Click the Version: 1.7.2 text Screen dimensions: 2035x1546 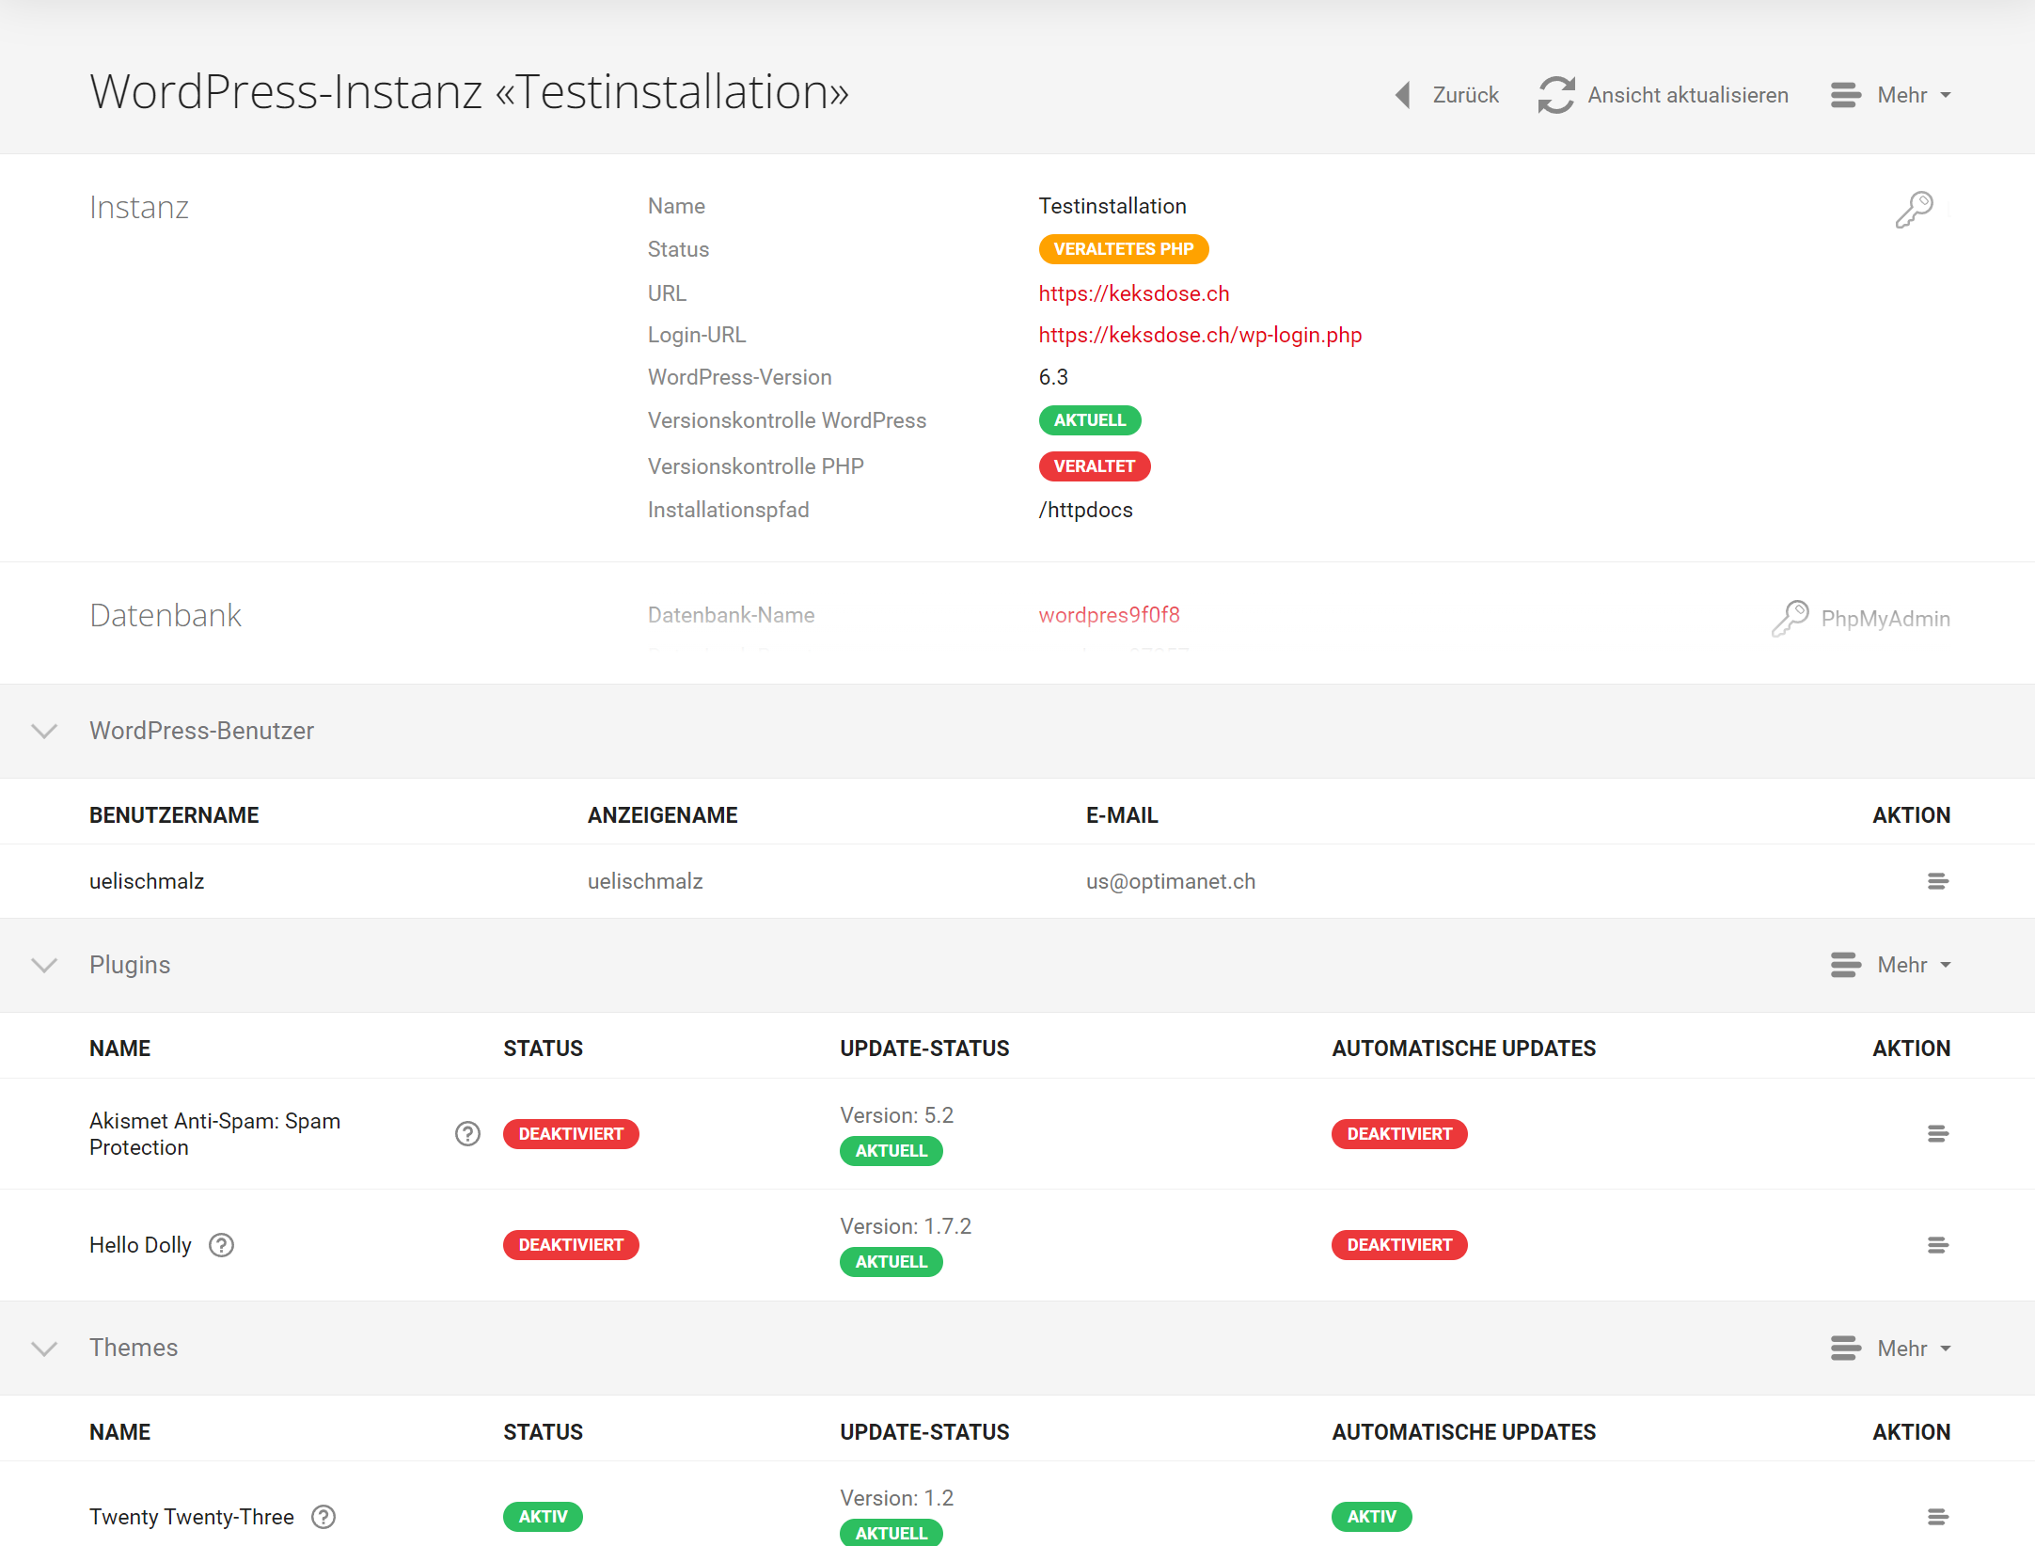click(906, 1226)
